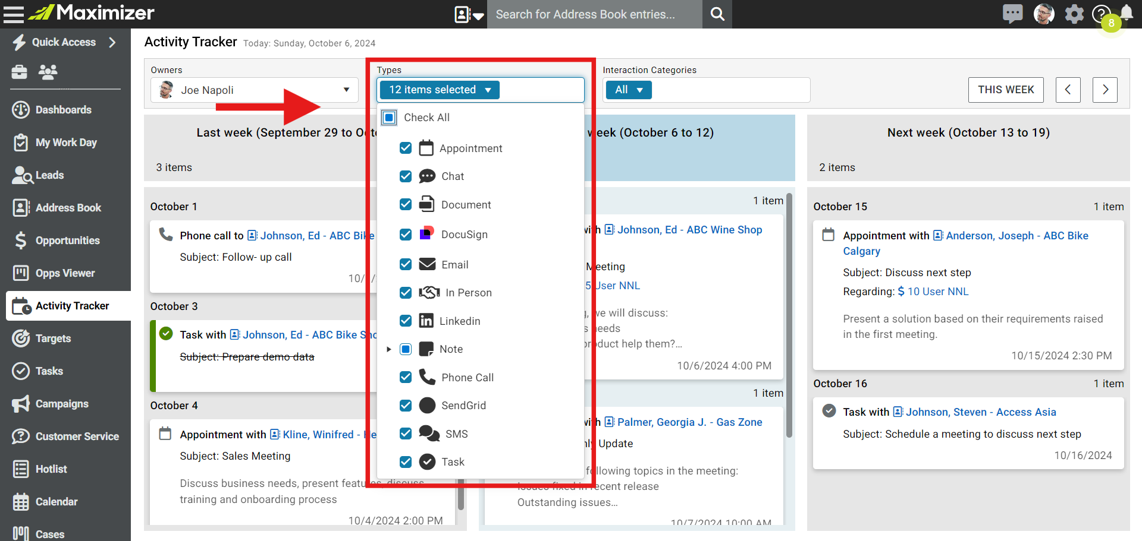Image resolution: width=1142 pixels, height=541 pixels.
Task: Click the Tasks sidebar icon
Action: pos(21,371)
